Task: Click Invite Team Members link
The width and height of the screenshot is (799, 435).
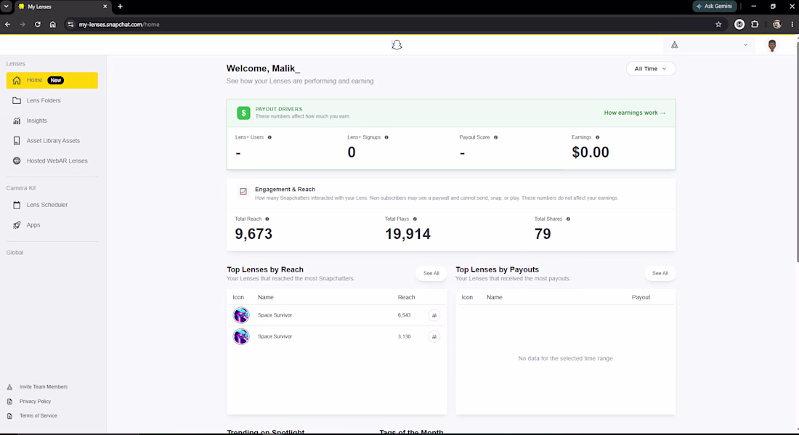Action: pyautogui.click(x=44, y=387)
